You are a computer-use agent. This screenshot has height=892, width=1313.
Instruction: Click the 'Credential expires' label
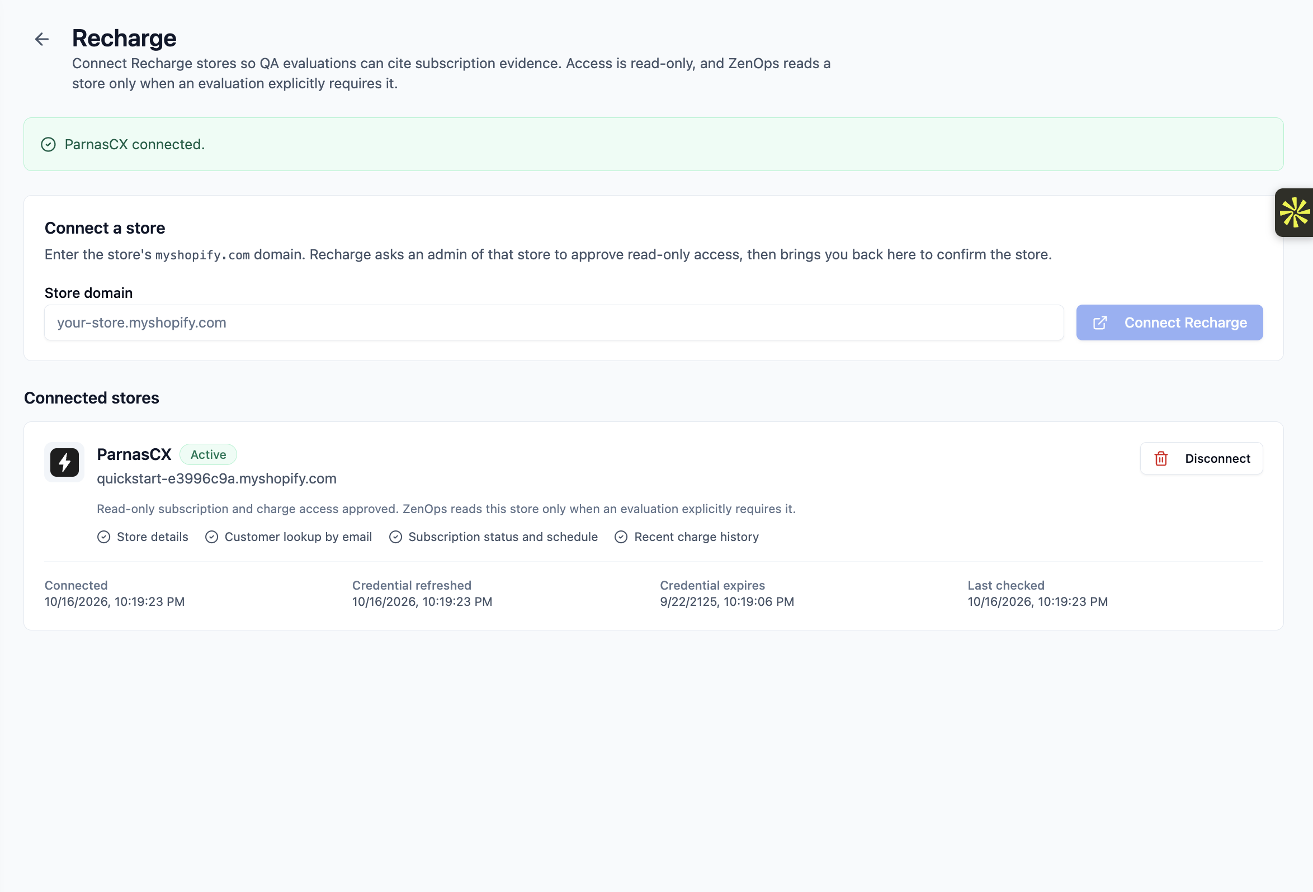712,586
